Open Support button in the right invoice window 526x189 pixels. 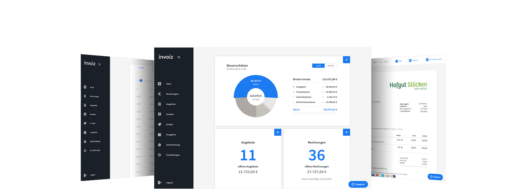435,177
